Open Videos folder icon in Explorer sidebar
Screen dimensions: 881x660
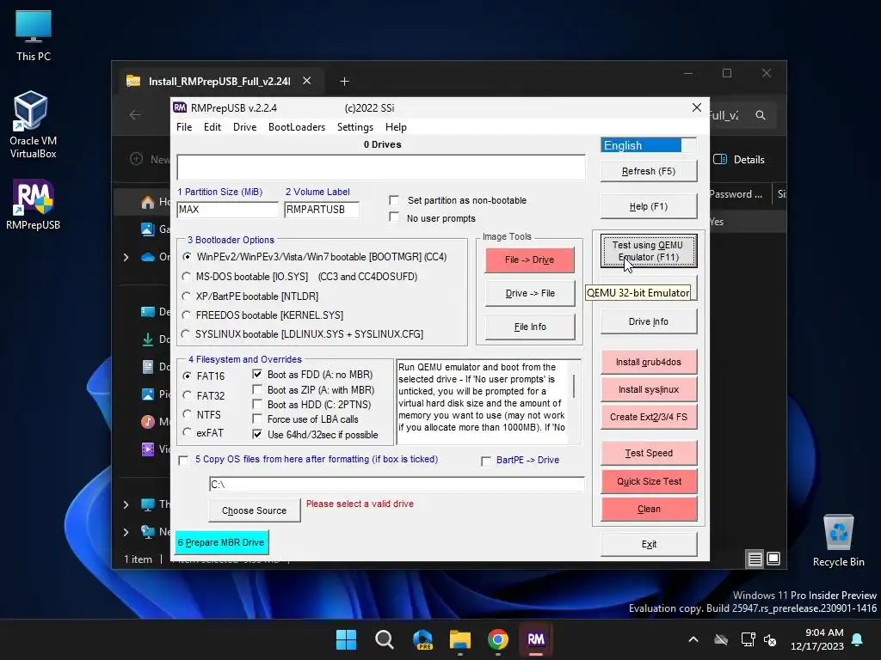click(148, 449)
